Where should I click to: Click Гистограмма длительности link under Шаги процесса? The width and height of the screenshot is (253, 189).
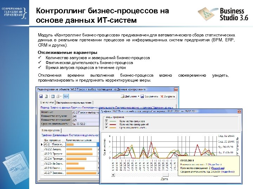pos(84,135)
